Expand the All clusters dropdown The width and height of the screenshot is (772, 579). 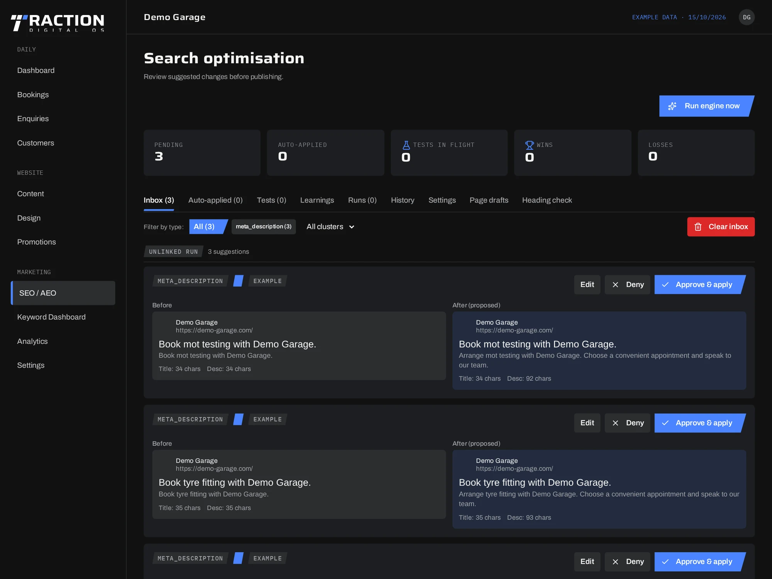[330, 227]
